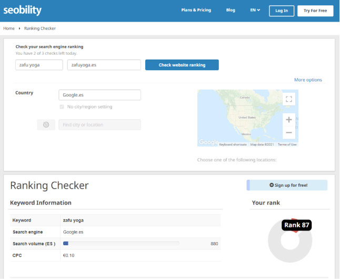
Task: Go to Home breadcrumb
Action: click(9, 28)
